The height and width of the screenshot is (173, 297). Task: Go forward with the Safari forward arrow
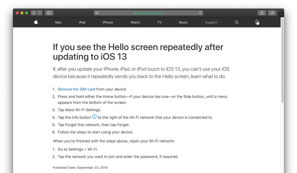[40, 13]
